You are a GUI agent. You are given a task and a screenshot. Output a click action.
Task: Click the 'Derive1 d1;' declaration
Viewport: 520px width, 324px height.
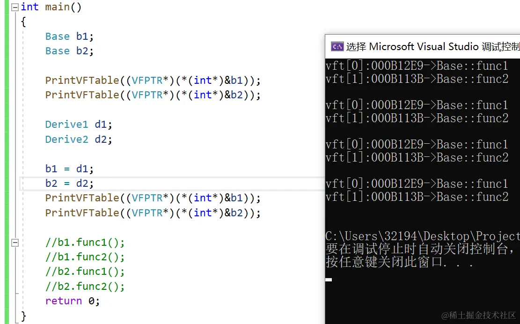coord(79,125)
